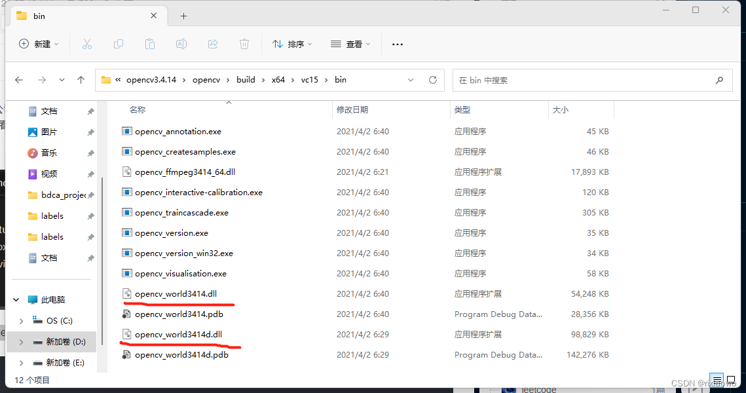Refresh the bin folder view
Image resolution: width=746 pixels, height=393 pixels.
[x=432, y=80]
